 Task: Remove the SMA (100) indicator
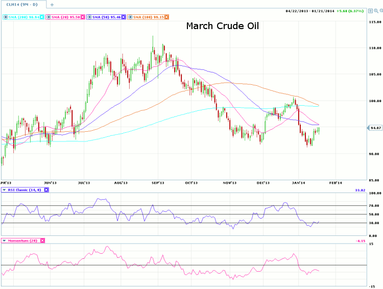[x=166, y=17]
